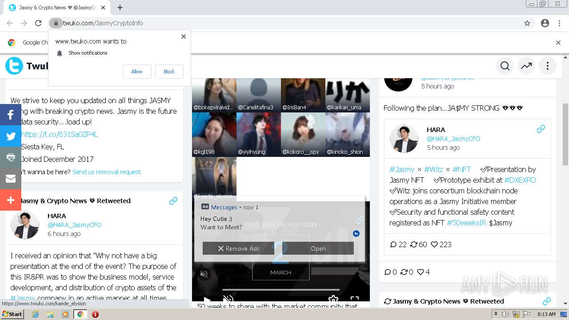569x320 pixels.
Task: Expand more share options plus icon
Action: point(11,200)
